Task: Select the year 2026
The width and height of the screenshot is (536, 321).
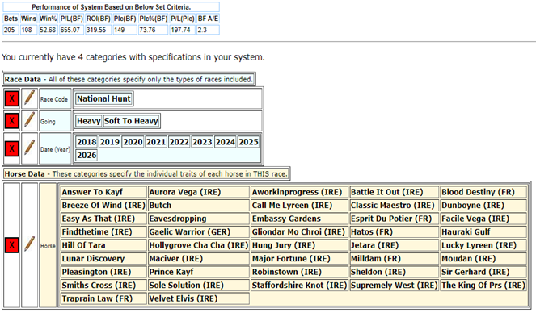Action: click(x=87, y=155)
